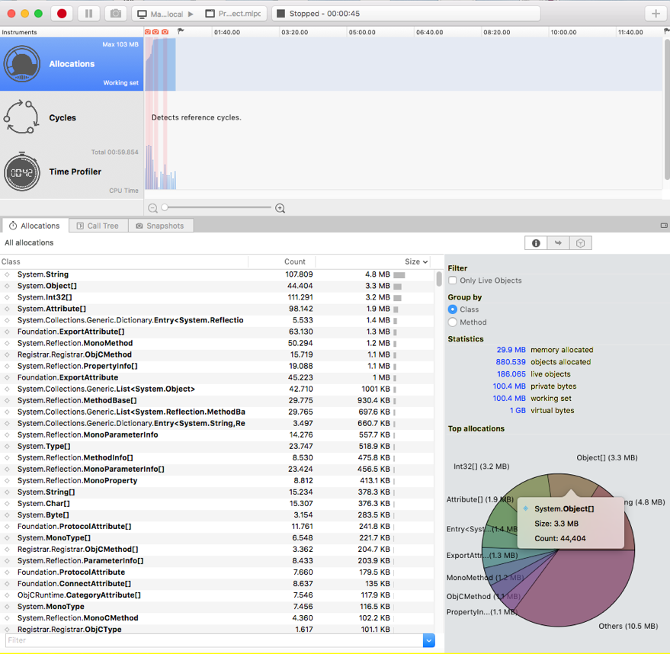Image resolution: width=670 pixels, height=654 pixels.
Task: Click the red record button
Action: (x=63, y=14)
